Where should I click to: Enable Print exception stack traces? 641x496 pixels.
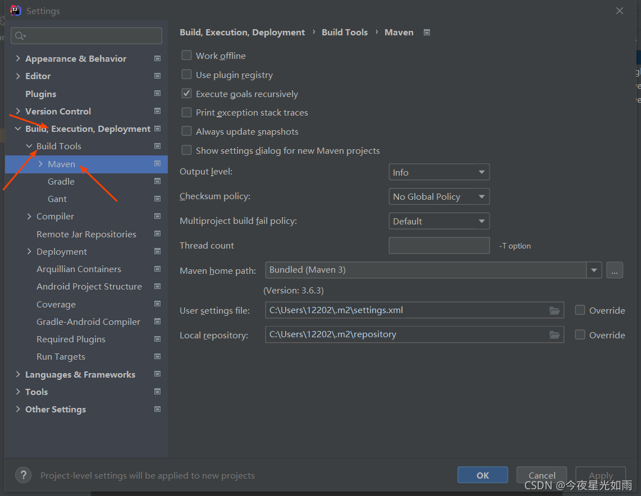pyautogui.click(x=186, y=112)
